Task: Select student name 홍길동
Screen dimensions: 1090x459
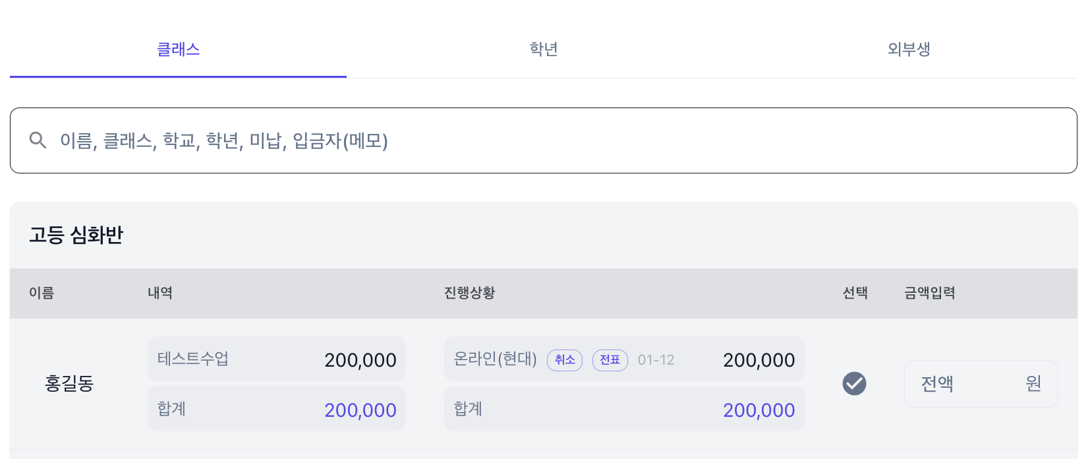Action: [x=69, y=383]
